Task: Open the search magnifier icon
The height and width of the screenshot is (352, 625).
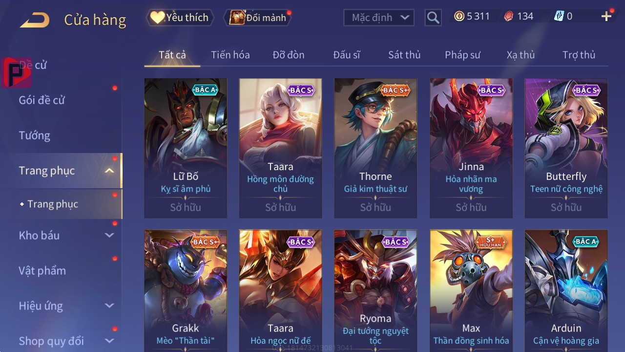Action: point(433,18)
